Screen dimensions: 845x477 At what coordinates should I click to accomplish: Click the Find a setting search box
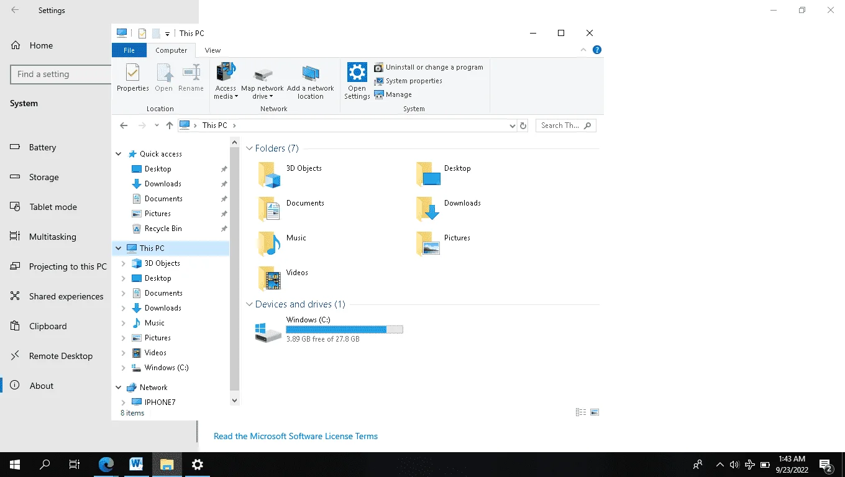coord(61,75)
